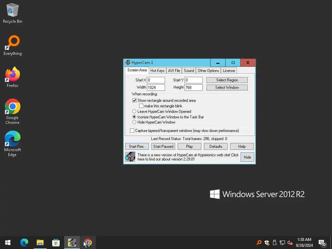Show the clock and date flyout
The image size is (332, 249).
pos(304,243)
